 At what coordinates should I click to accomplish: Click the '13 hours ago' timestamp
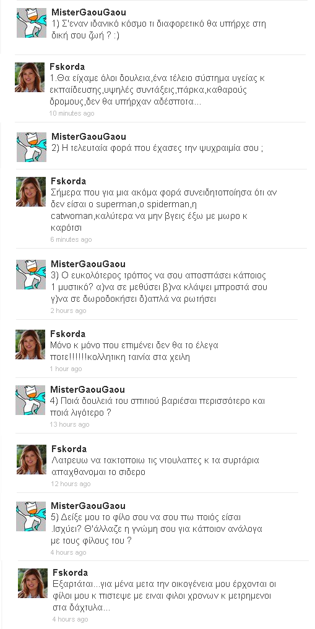69,424
